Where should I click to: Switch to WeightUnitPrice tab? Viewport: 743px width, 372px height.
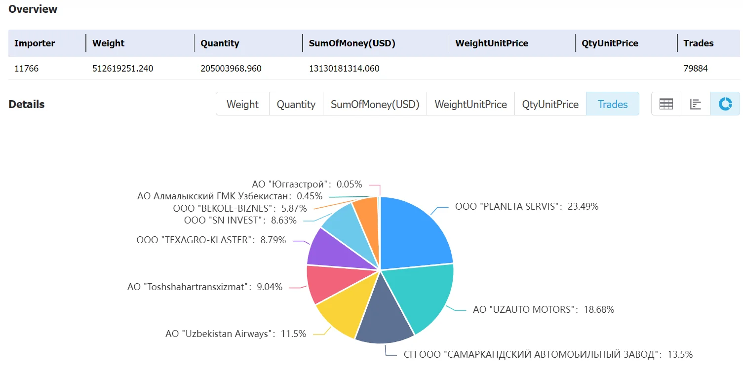[x=470, y=104]
